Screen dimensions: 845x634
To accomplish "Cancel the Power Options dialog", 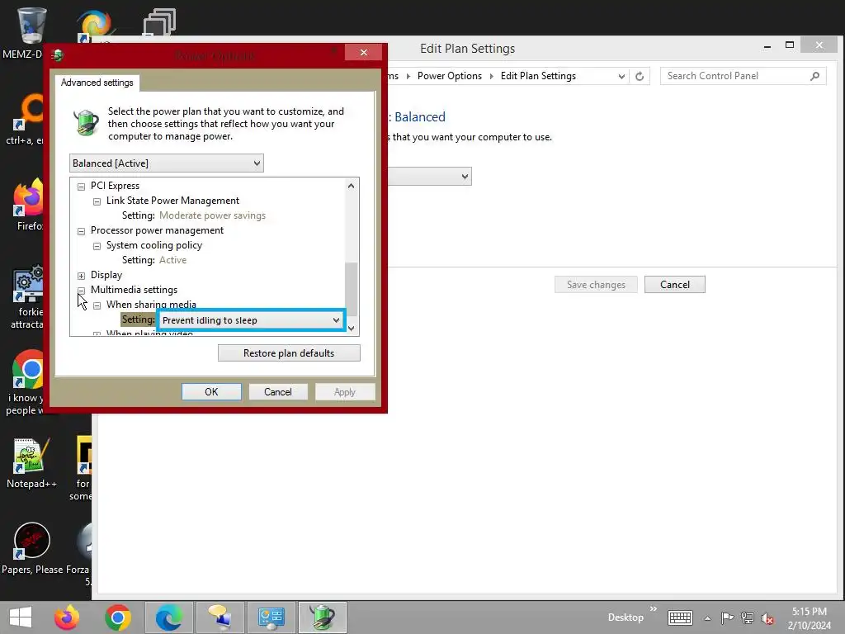I will [277, 392].
